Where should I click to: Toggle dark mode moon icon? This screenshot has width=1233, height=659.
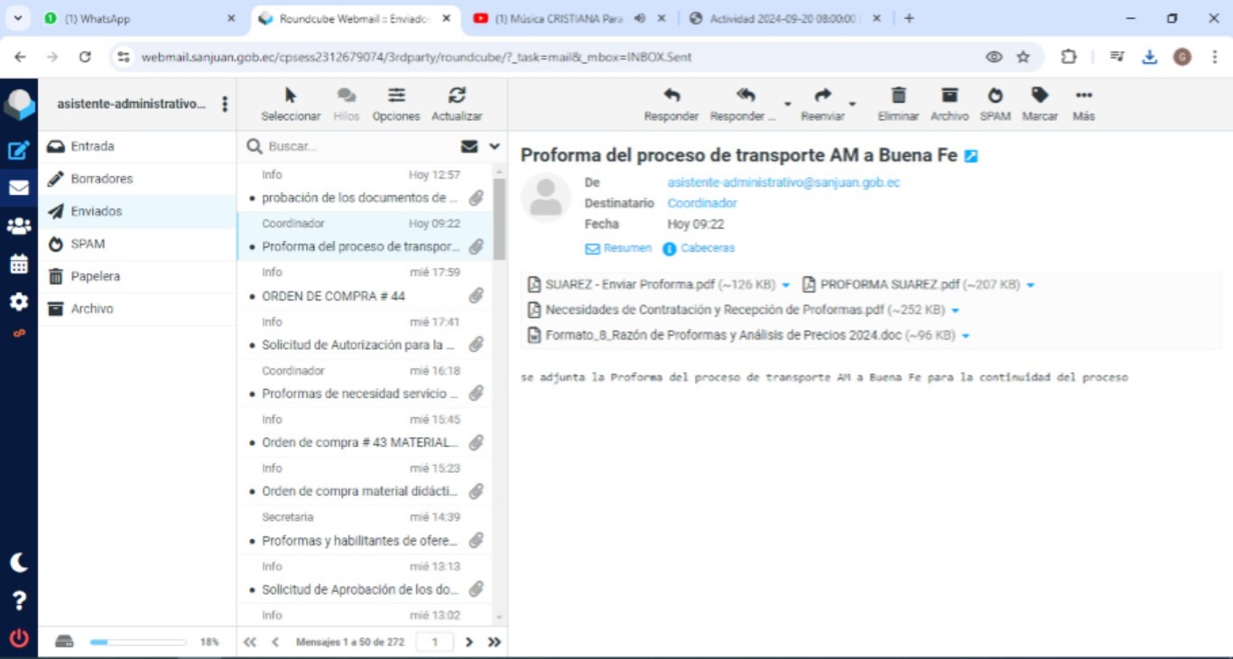tap(18, 562)
